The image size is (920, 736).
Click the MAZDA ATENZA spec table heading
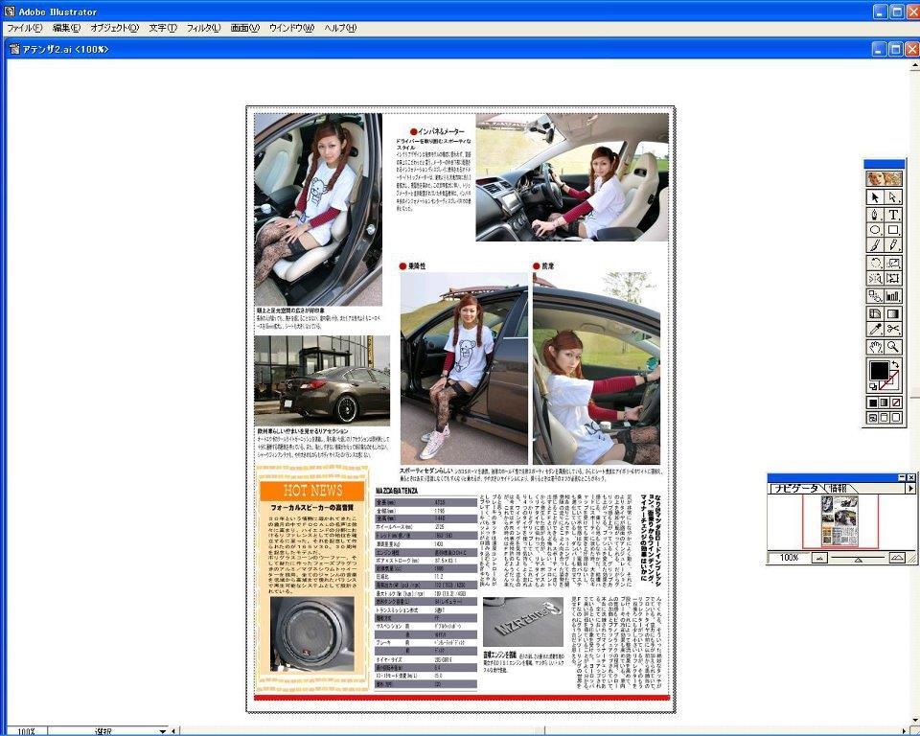tap(397, 490)
